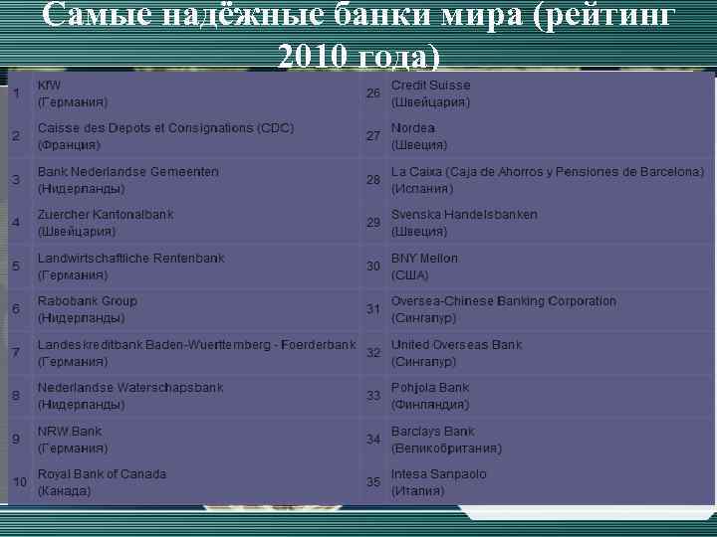Click rank number 30 cell
The width and height of the screenshot is (717, 537).
[373, 267]
